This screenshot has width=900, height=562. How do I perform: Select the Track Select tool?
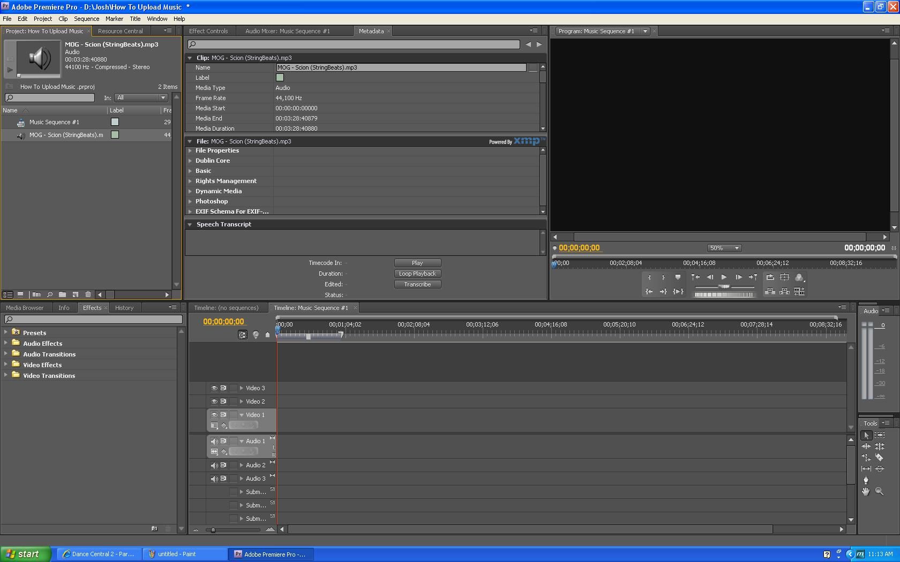pos(880,435)
